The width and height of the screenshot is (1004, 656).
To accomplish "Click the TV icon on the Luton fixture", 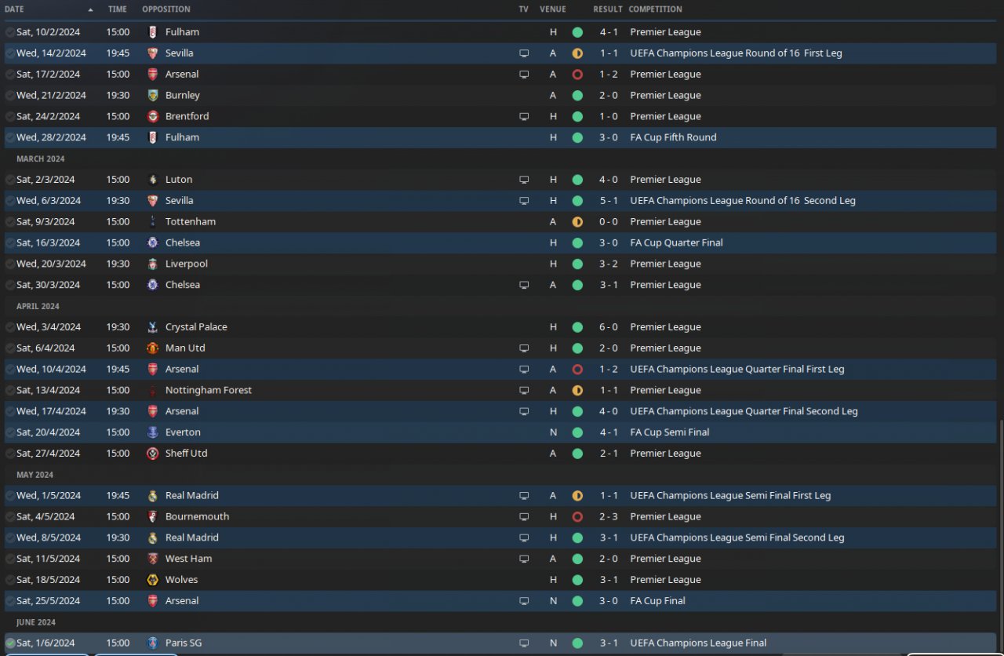I will [x=524, y=180].
